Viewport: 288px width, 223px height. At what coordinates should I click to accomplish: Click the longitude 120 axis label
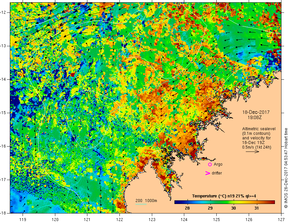coord(55,219)
